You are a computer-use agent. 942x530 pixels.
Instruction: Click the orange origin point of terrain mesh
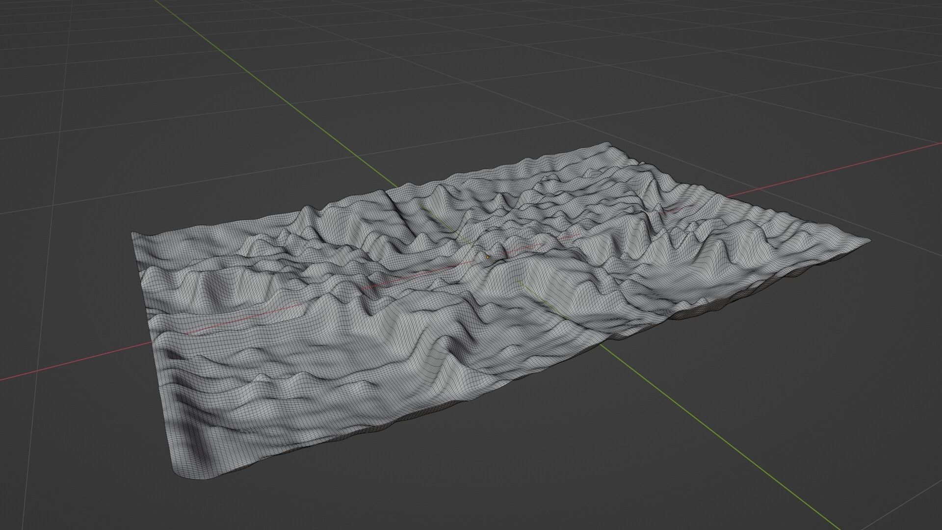[x=488, y=256]
